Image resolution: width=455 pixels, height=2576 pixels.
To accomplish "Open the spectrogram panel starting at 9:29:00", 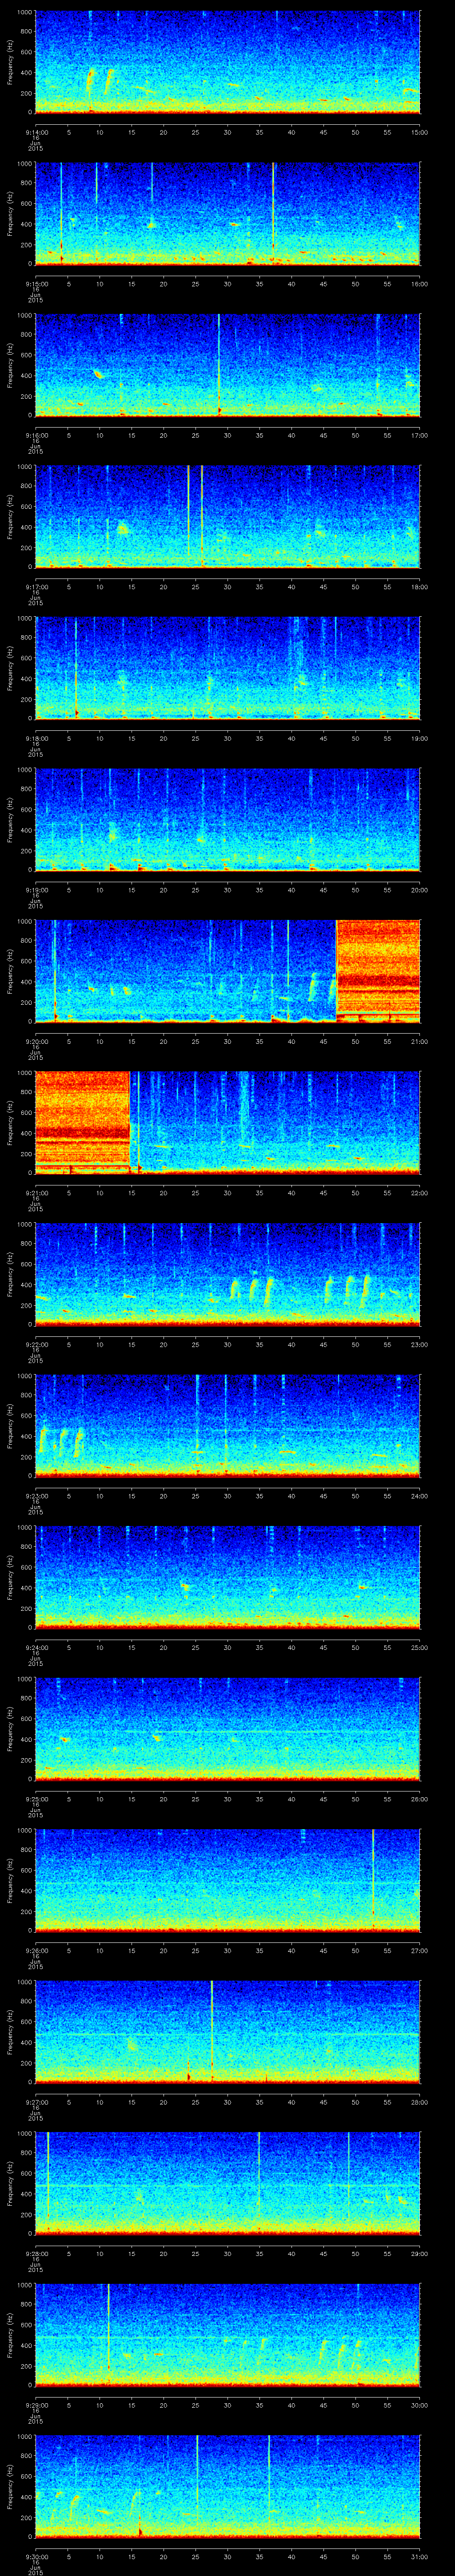I will click(x=227, y=2334).
